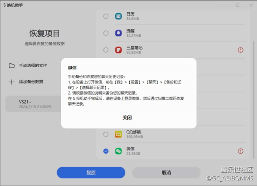Screen dimensions: 257x186
Task: Click the plus icon for 添加备份数据
Action: coord(11,82)
